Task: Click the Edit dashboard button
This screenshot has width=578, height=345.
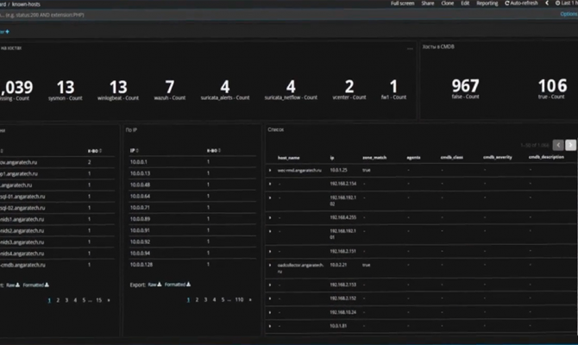Action: [x=466, y=3]
